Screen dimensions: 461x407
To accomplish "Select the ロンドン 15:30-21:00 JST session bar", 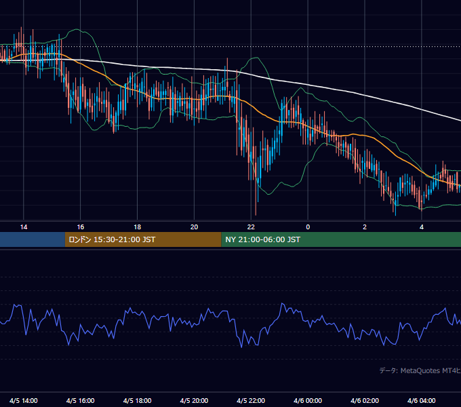I will pos(143,239).
